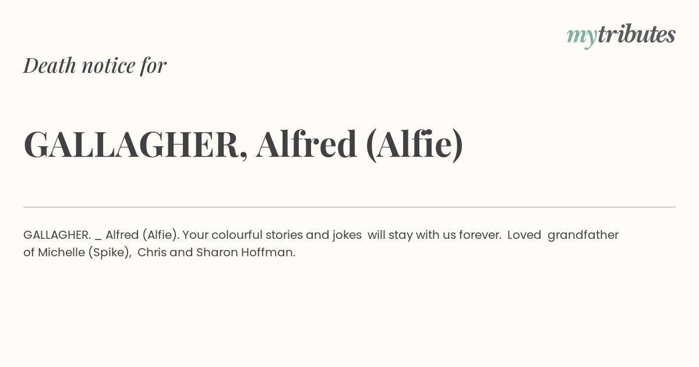Click "GALLAGHER." at the start of the notice text
Viewport: 699px width, 367px height.
pyautogui.click(x=57, y=235)
